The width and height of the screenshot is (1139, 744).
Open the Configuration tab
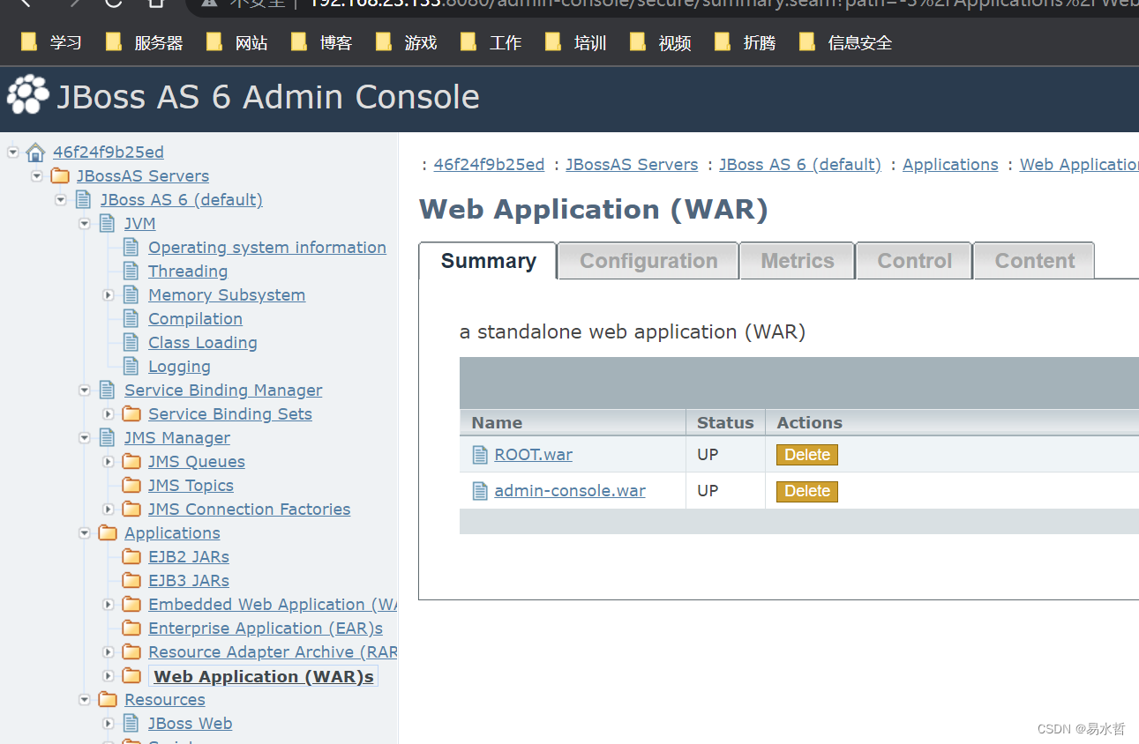click(x=648, y=261)
